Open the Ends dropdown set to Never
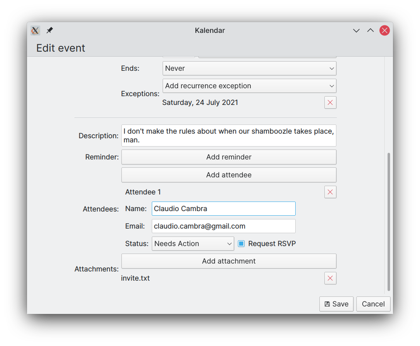420x346 pixels. pos(249,68)
